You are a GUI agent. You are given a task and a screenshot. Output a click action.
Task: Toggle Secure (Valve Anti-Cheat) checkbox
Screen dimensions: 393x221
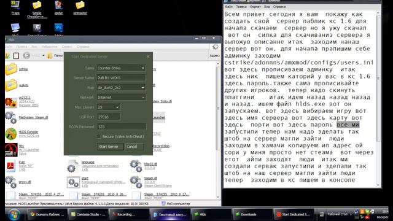point(99,136)
